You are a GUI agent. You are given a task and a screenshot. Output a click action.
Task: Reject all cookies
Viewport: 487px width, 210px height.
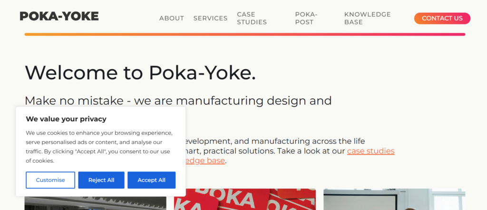tap(101, 180)
